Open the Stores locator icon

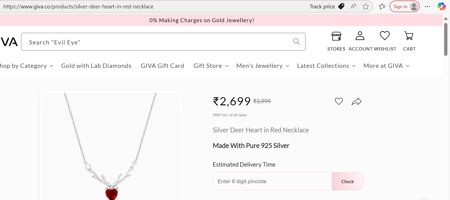pos(336,36)
